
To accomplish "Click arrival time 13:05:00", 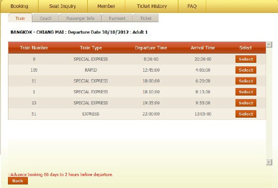I will click(x=203, y=114).
